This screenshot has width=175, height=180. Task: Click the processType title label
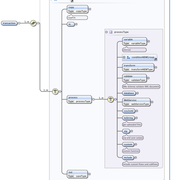point(121,32)
